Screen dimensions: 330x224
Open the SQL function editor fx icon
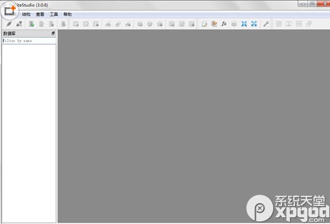(x=224, y=24)
